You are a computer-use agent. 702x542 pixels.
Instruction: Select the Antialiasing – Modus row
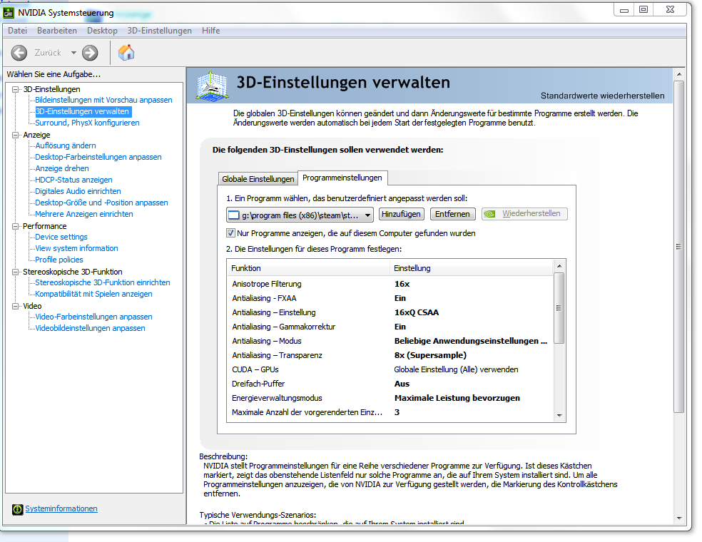point(391,341)
